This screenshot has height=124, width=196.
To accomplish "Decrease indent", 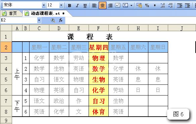I will pos(180,5).
